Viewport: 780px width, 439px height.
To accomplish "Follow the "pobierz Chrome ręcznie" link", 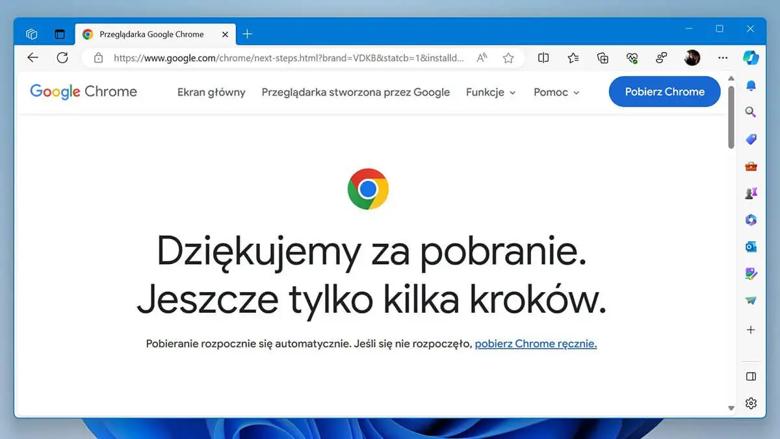I will (x=535, y=343).
